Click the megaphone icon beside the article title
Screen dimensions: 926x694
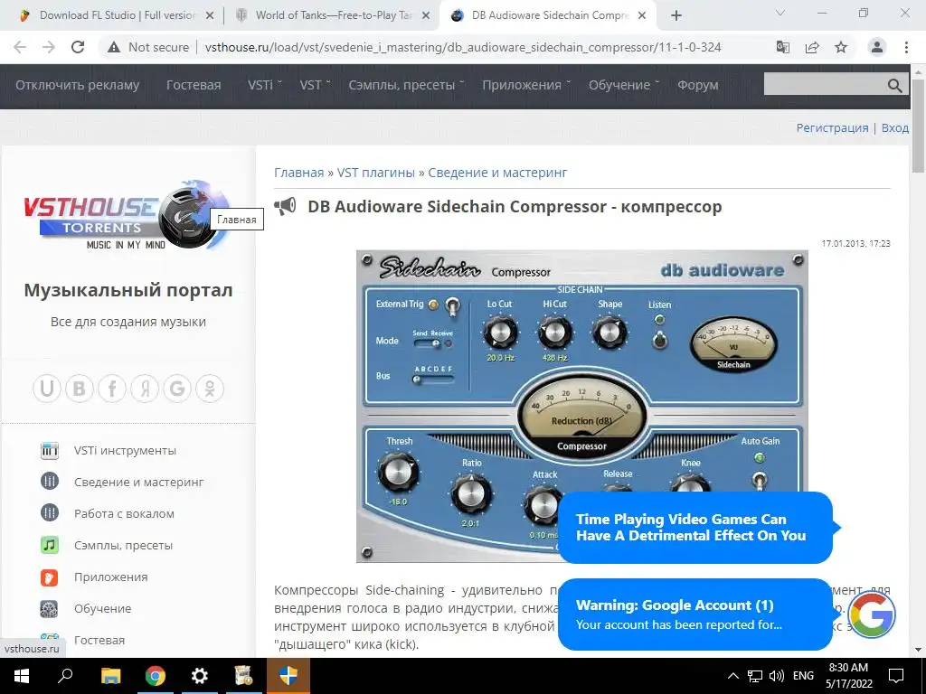coord(285,207)
